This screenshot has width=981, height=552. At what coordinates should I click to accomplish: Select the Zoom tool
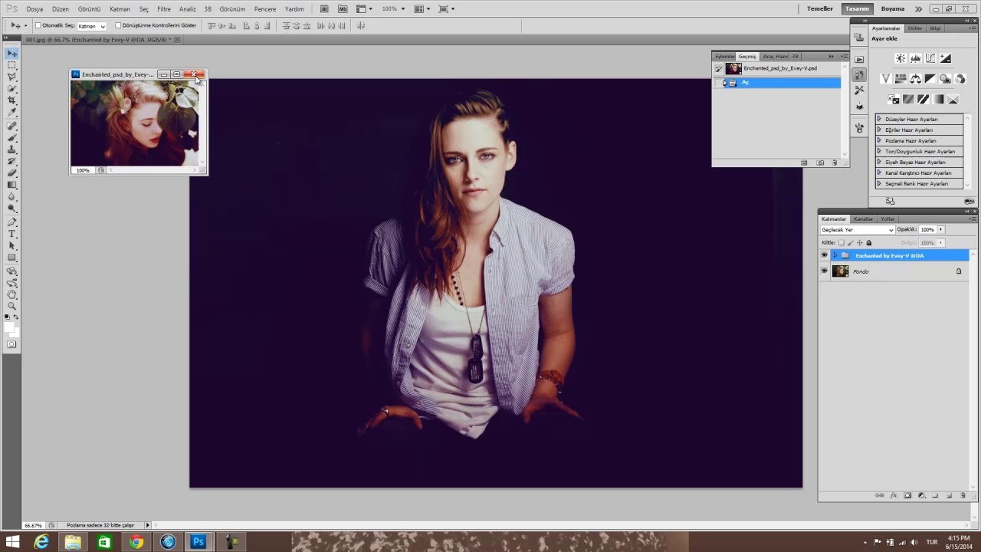(12, 306)
